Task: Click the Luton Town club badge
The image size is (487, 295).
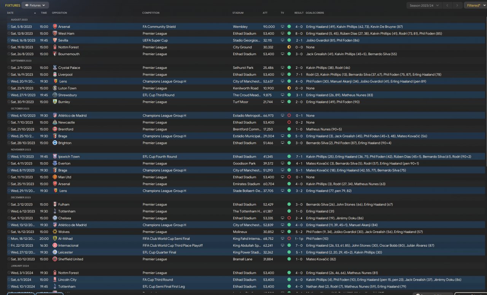Action: pos(55,88)
